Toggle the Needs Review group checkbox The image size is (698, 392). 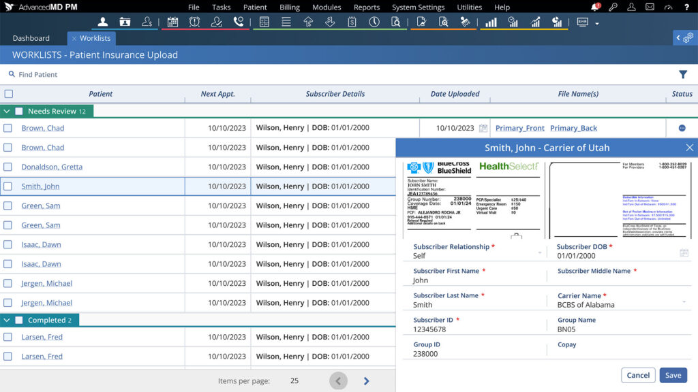point(19,111)
